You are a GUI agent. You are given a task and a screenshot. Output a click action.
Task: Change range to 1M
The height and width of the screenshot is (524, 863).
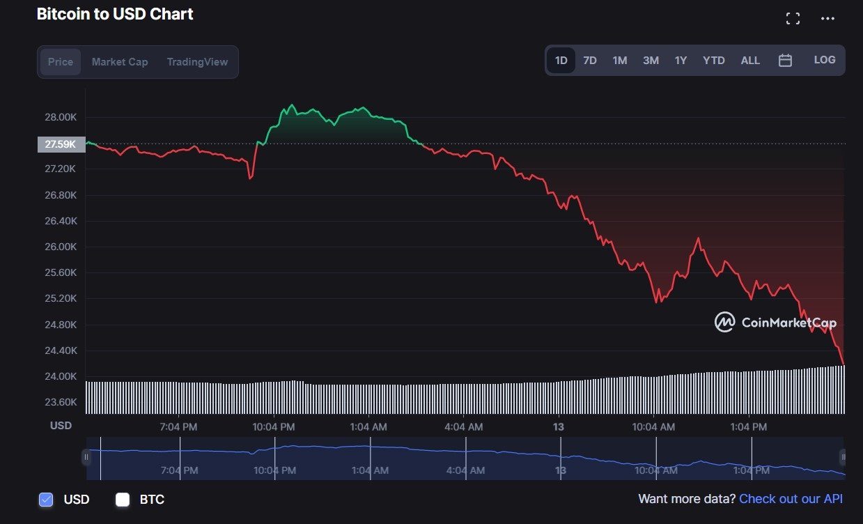click(x=620, y=61)
